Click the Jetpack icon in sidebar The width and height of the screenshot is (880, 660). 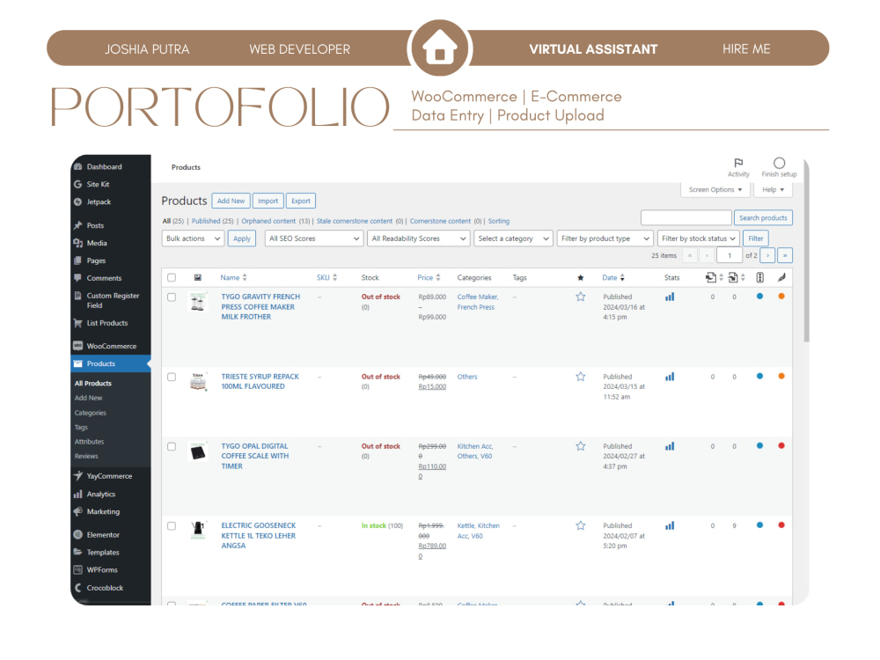tap(78, 202)
